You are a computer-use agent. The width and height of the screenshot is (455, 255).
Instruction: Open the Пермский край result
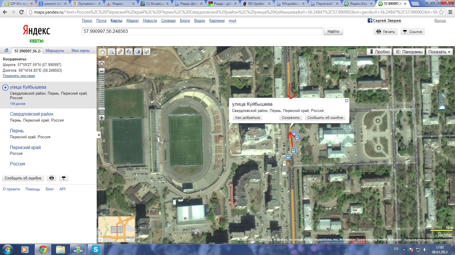click(x=25, y=148)
